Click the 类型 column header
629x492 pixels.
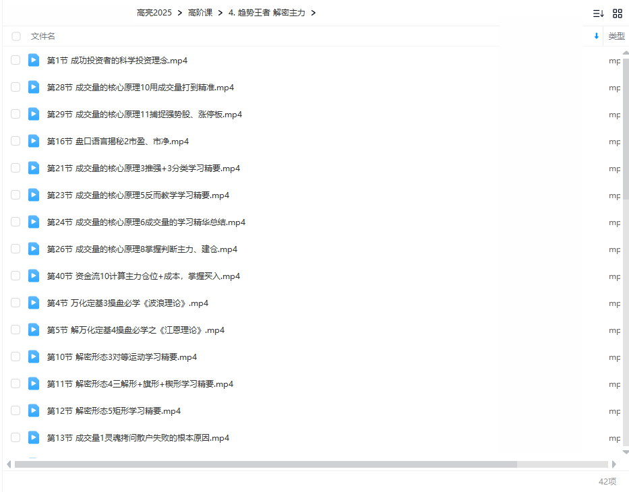(616, 36)
